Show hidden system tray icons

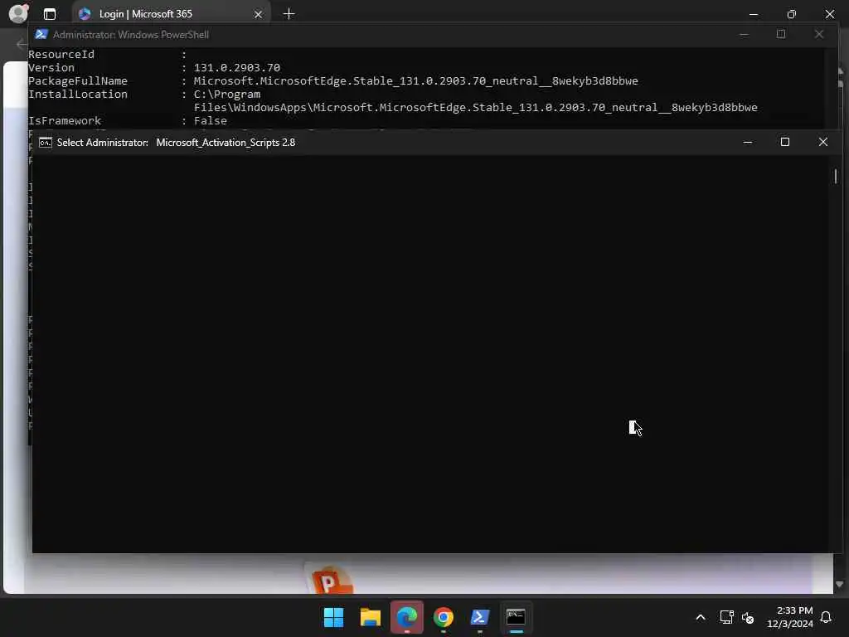pyautogui.click(x=700, y=617)
